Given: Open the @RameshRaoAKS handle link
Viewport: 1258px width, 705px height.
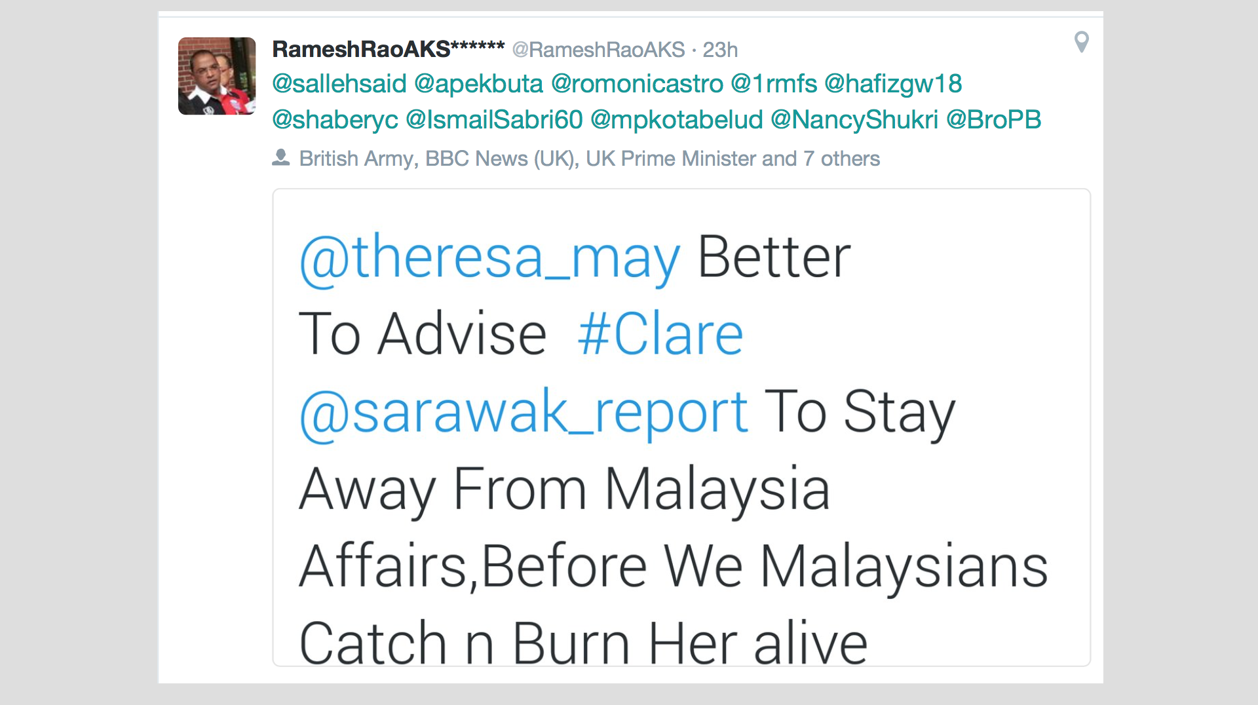Looking at the screenshot, I should [x=598, y=50].
